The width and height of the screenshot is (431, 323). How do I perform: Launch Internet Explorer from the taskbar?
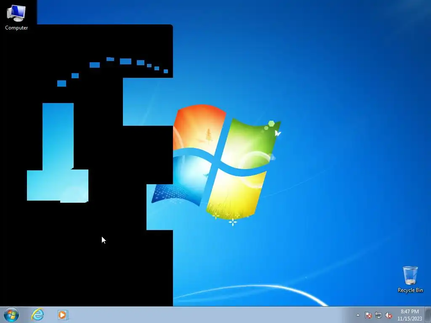point(37,315)
